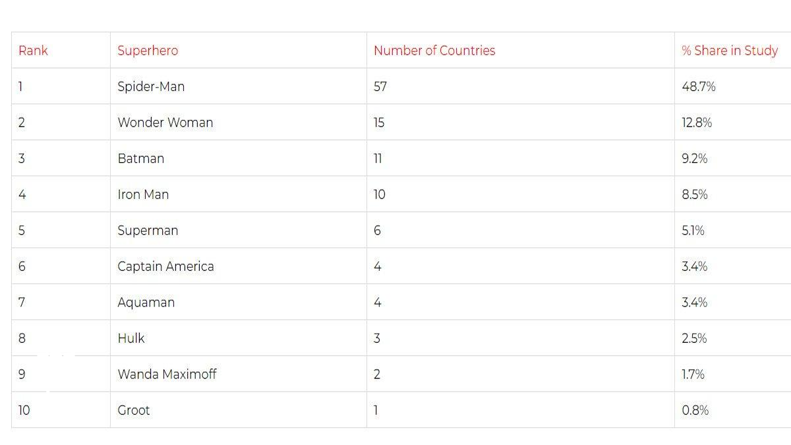Click the Number of Countries header
The height and width of the screenshot is (445, 791).
(434, 51)
